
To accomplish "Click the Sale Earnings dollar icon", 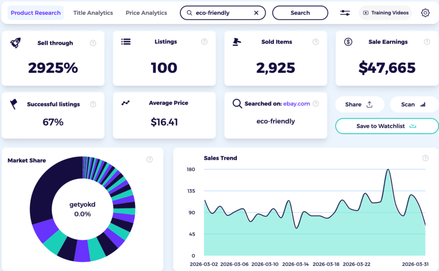I will (x=347, y=42).
